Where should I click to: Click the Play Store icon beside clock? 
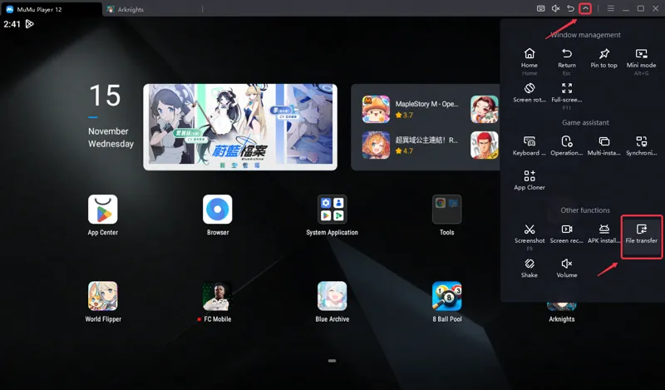29,24
